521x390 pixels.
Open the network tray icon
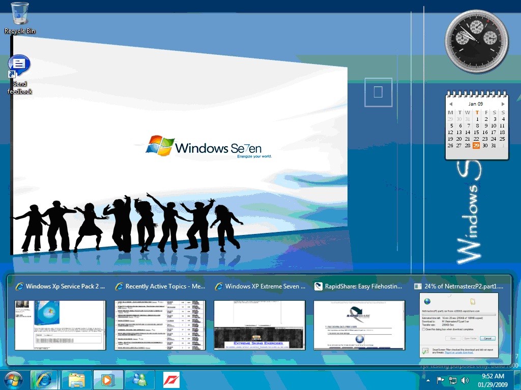[453, 380]
